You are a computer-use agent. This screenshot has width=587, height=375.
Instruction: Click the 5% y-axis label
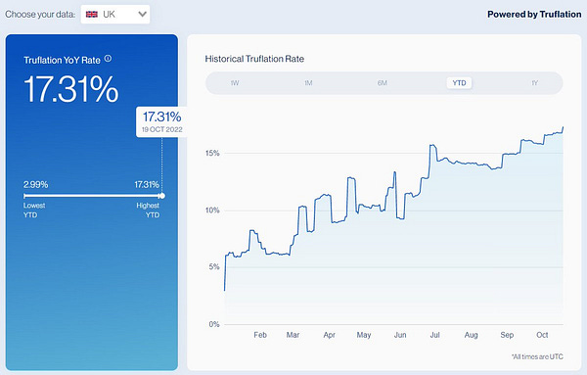pyautogui.click(x=213, y=267)
